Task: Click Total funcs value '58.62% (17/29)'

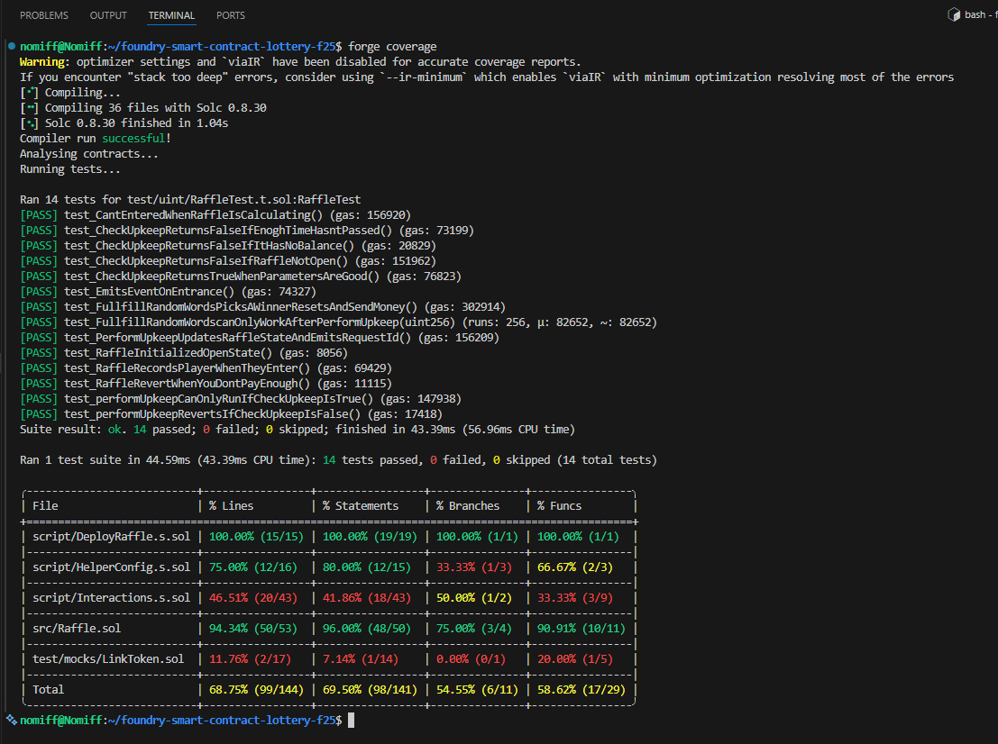Action: pyautogui.click(x=581, y=689)
